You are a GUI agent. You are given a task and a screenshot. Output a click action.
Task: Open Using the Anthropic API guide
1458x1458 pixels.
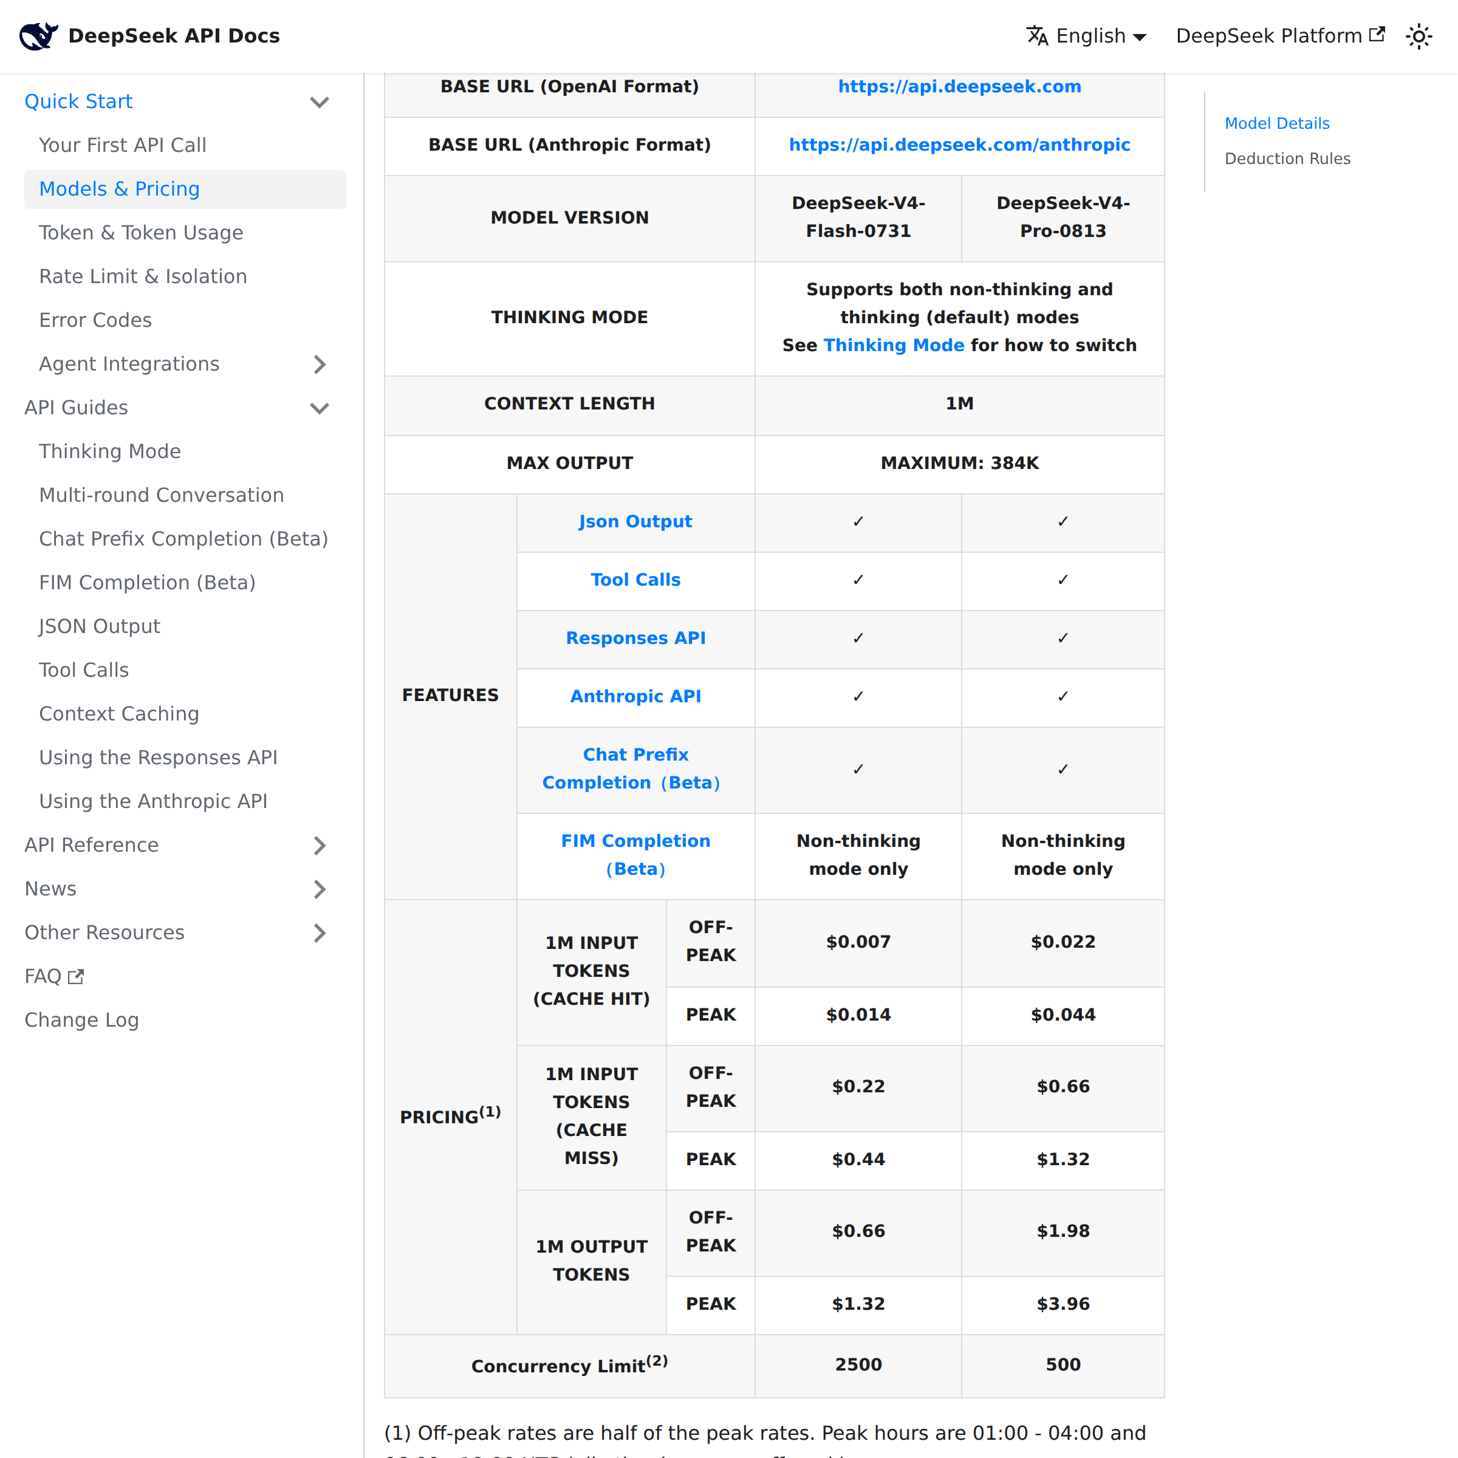tap(153, 801)
